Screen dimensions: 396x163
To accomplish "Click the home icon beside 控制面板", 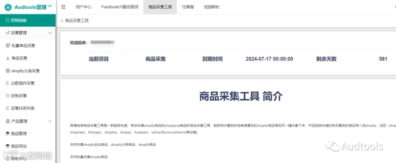I will point(7,21).
